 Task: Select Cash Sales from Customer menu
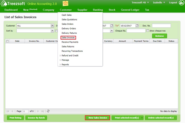pos(66,15)
